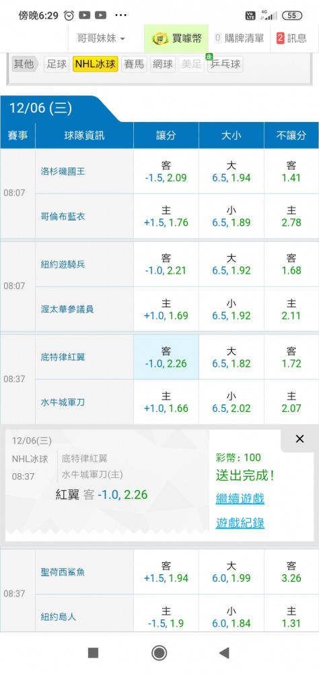
Task: Pick 渥太華參議員 主 2.11 moneyline
Action: pos(291,309)
